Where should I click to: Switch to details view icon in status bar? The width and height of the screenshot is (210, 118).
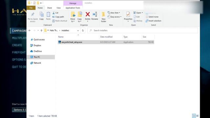pos(194,116)
